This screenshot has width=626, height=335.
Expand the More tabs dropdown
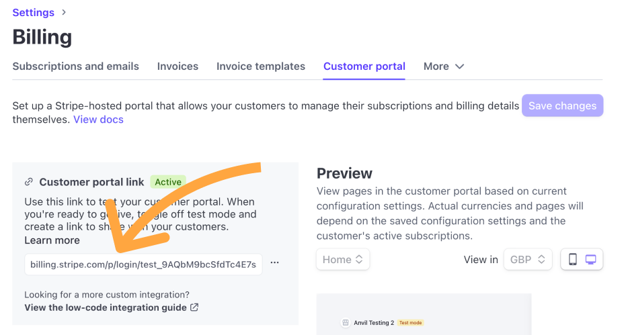pos(444,66)
